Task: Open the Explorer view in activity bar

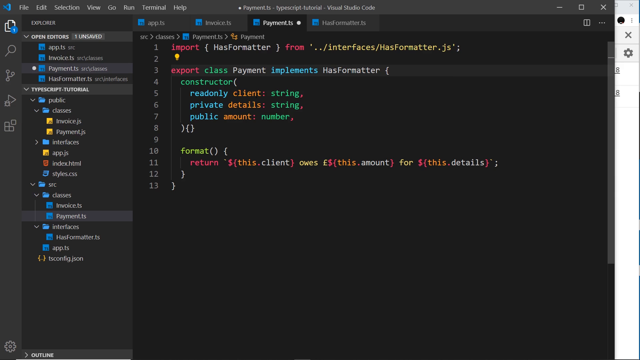Action: tap(10, 26)
